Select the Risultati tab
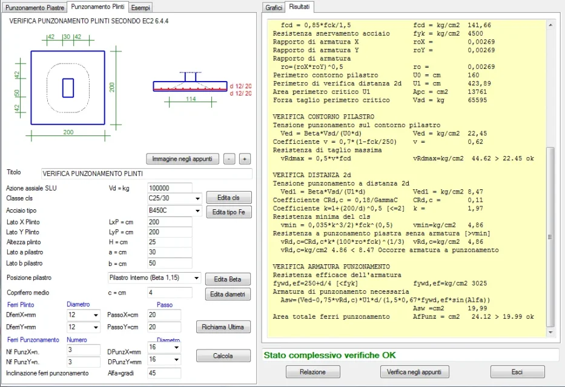 point(299,7)
